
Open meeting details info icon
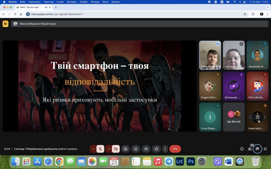tap(242, 149)
